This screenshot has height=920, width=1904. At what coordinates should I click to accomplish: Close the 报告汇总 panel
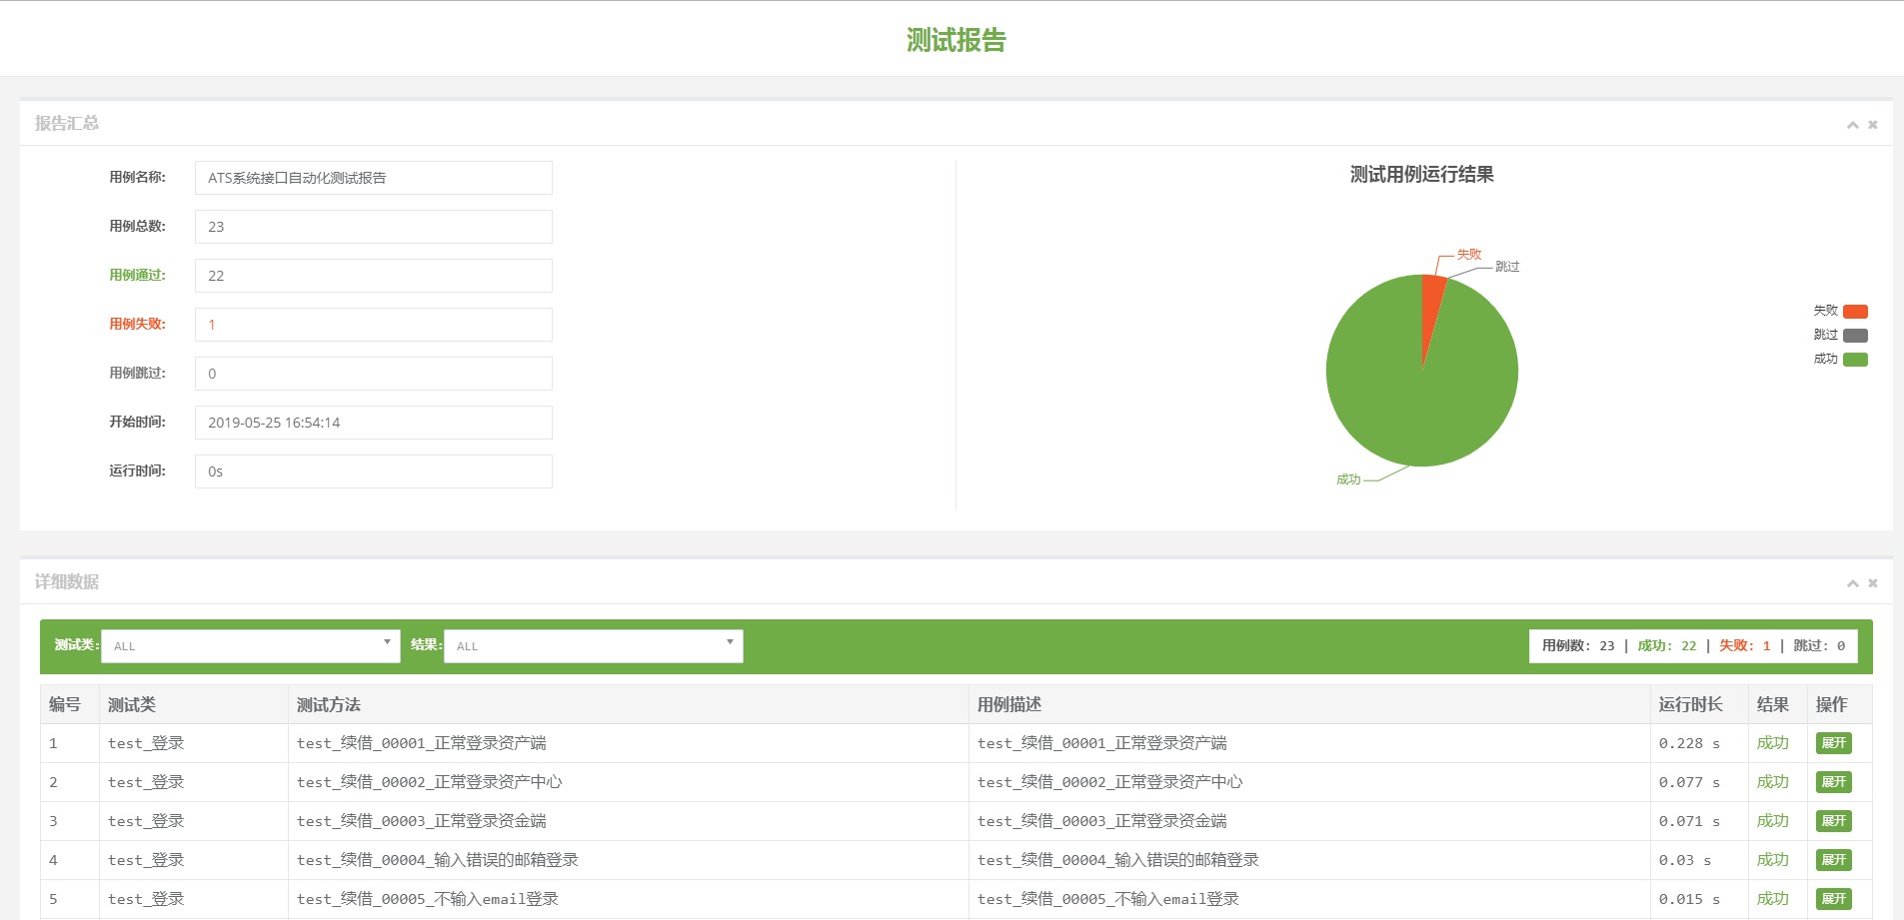(x=1873, y=125)
